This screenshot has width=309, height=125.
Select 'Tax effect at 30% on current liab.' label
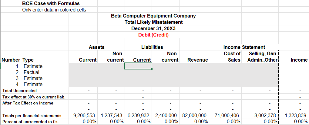(x=34, y=97)
